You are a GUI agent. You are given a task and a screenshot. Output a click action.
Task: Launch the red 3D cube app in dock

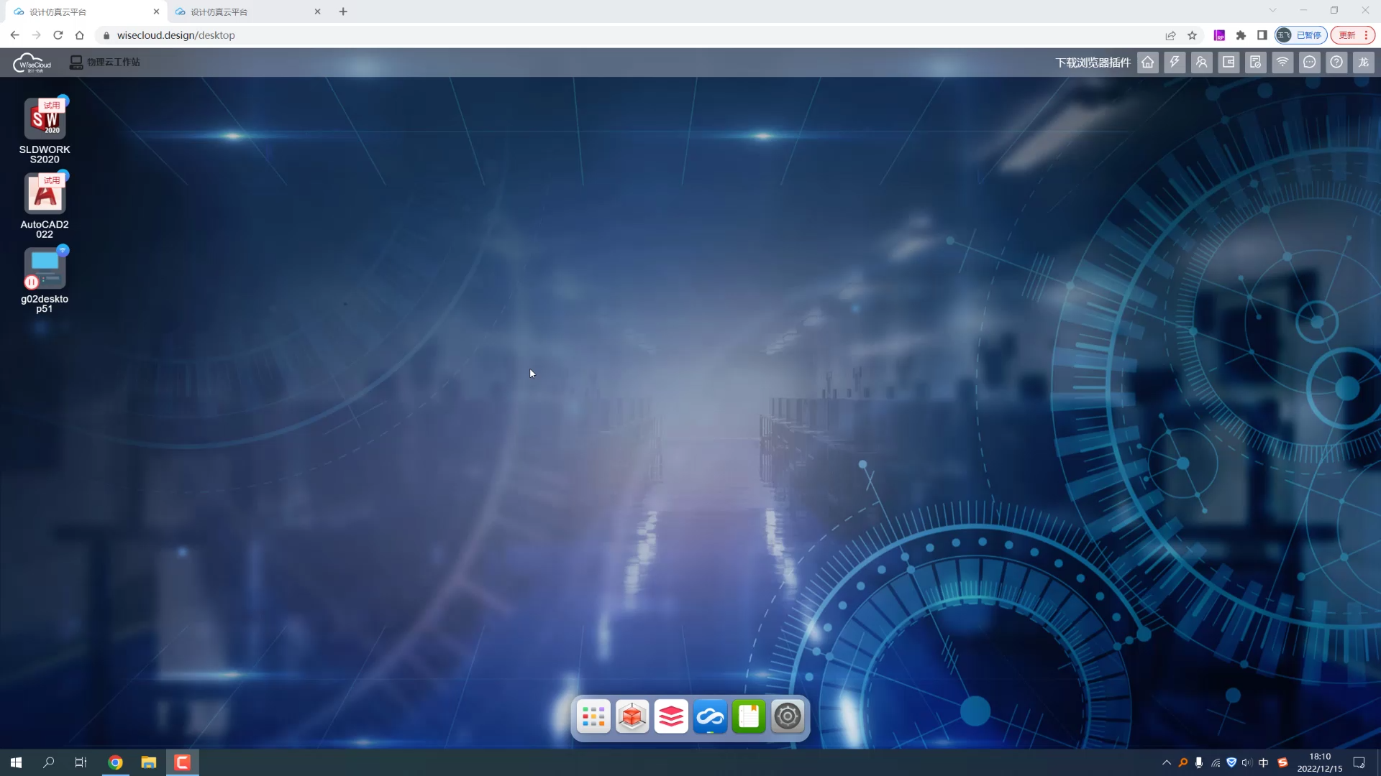[632, 716]
